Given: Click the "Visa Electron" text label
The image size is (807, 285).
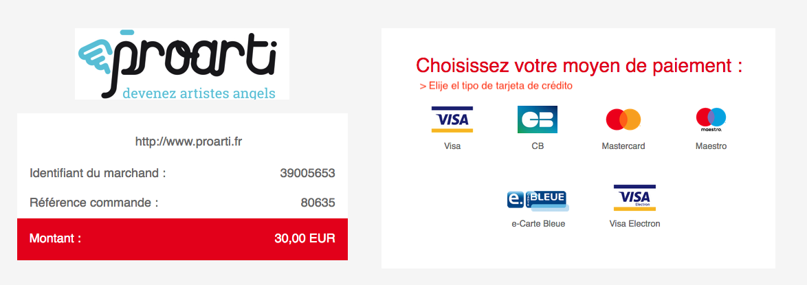Looking at the screenshot, I should 634,224.
